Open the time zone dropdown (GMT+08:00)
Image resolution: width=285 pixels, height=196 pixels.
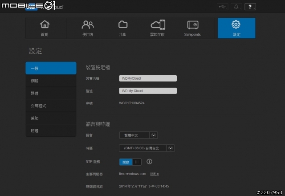tap(147, 148)
